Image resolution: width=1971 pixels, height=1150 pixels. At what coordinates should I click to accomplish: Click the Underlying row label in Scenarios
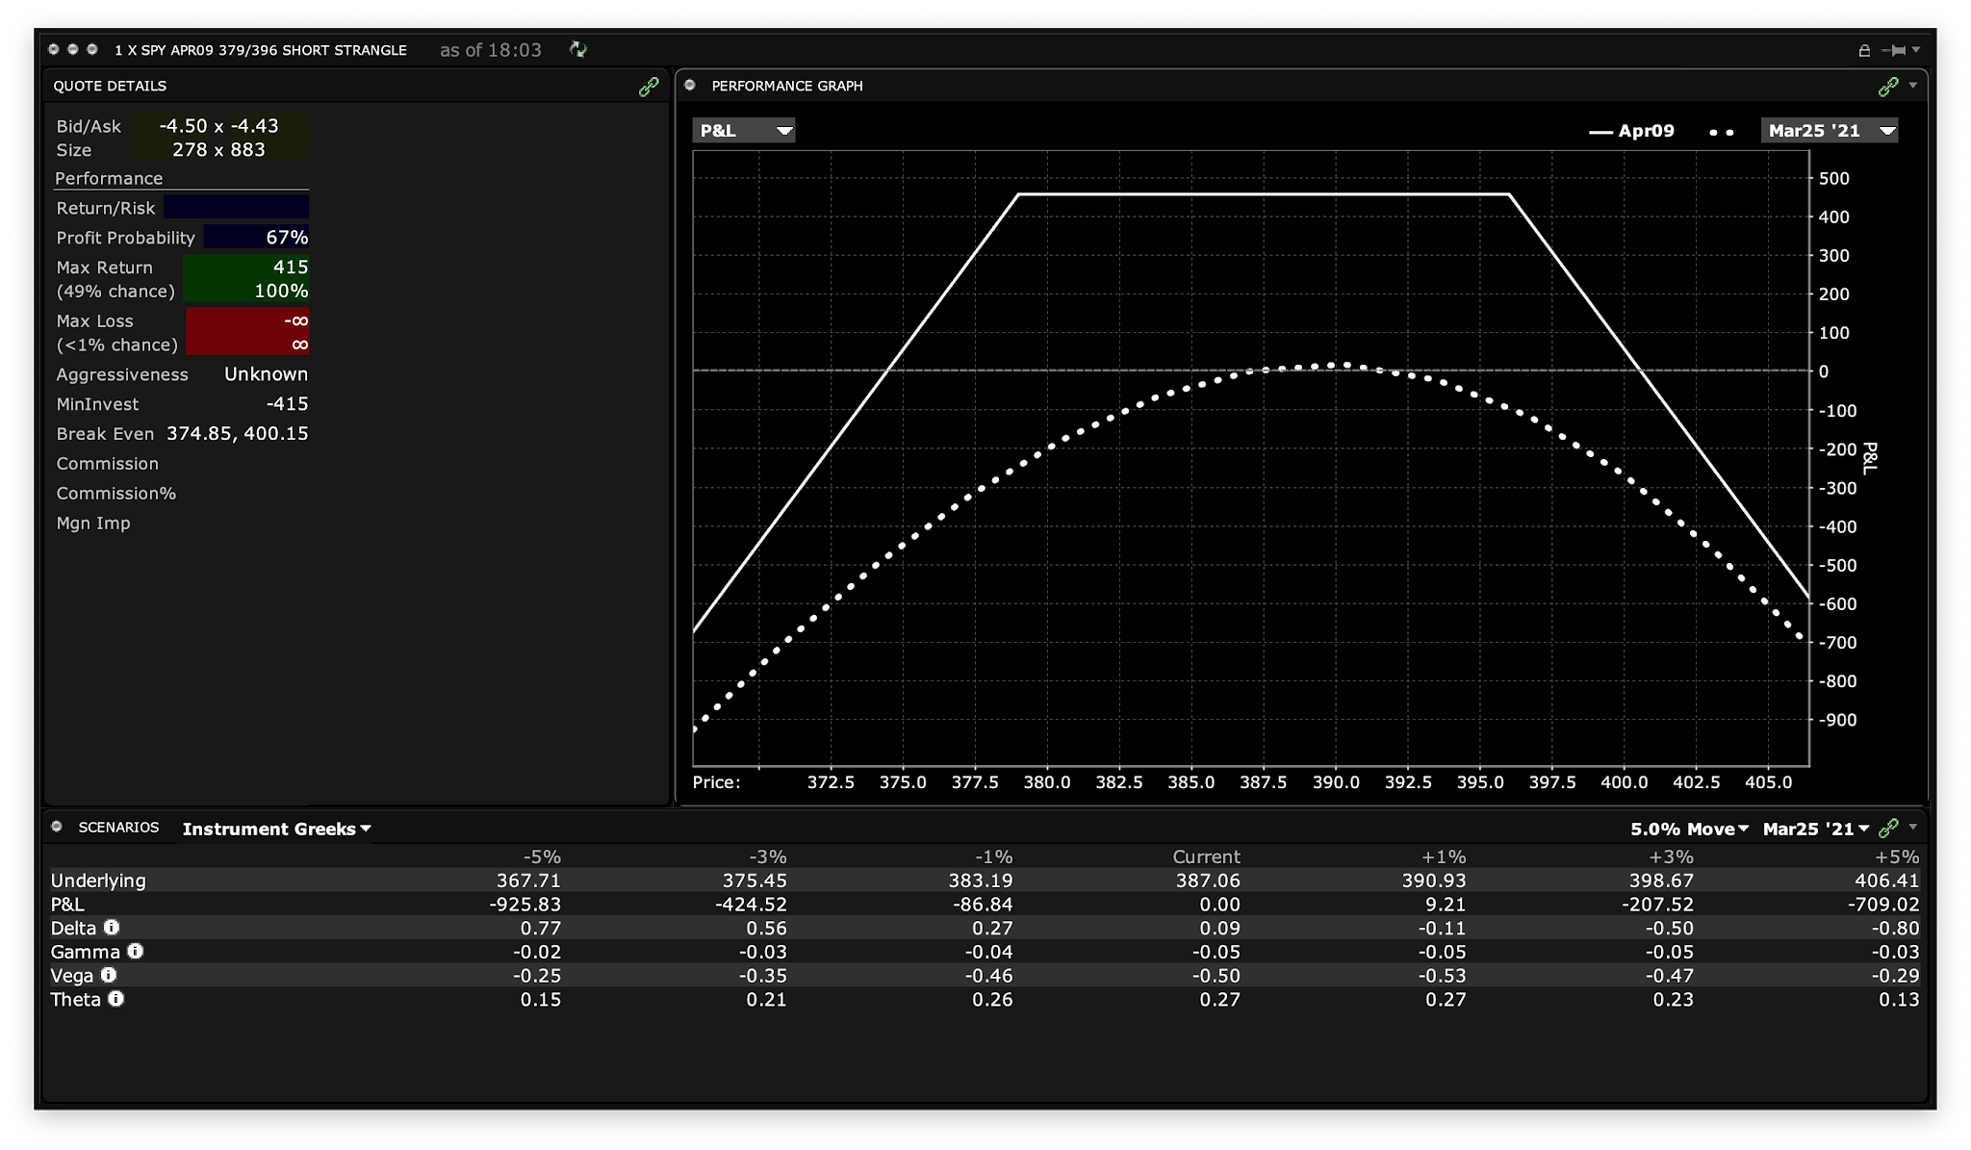[98, 881]
